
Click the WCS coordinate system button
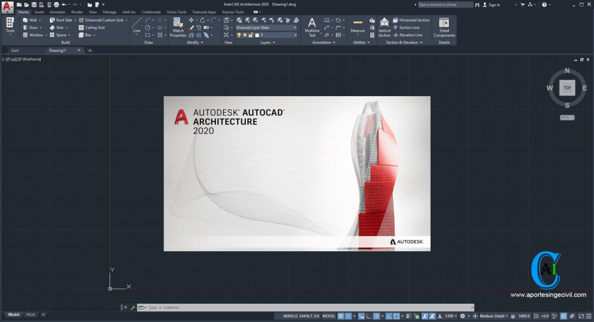click(567, 117)
